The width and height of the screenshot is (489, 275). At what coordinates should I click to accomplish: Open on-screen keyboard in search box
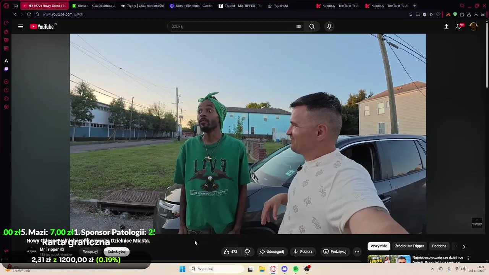tap(299, 26)
